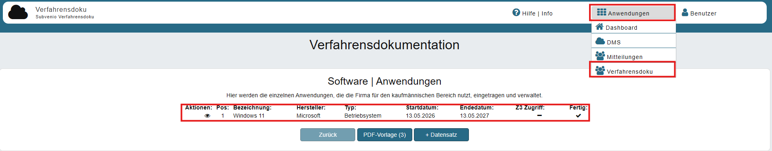This screenshot has height=151, width=772.
Task: Click the Aktionen column header
Action: click(198, 107)
